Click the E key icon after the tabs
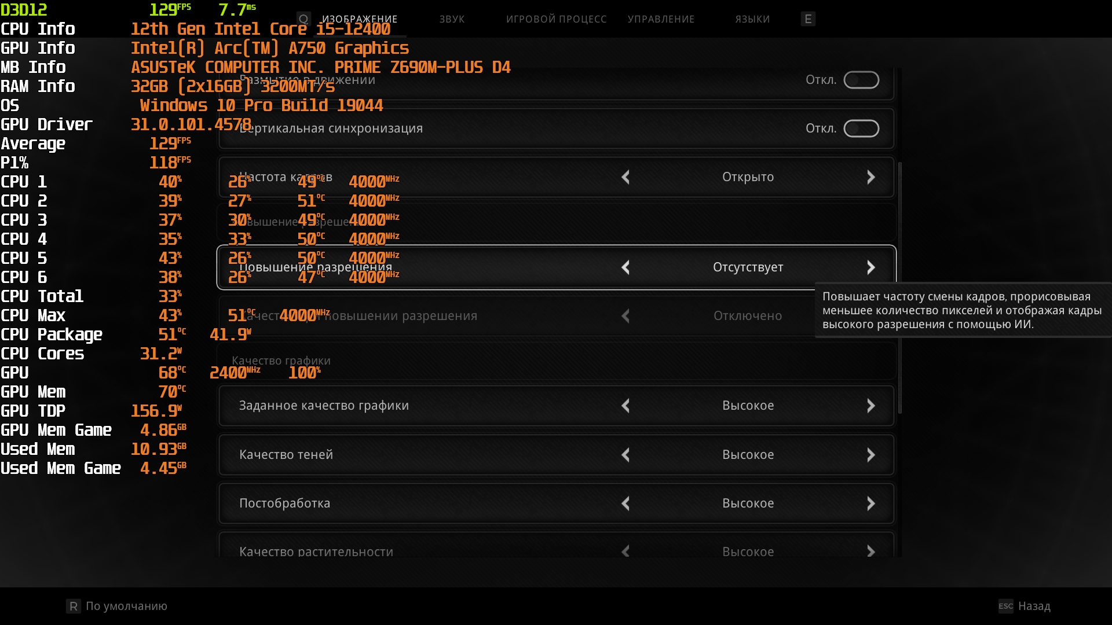1112x625 pixels. [808, 19]
